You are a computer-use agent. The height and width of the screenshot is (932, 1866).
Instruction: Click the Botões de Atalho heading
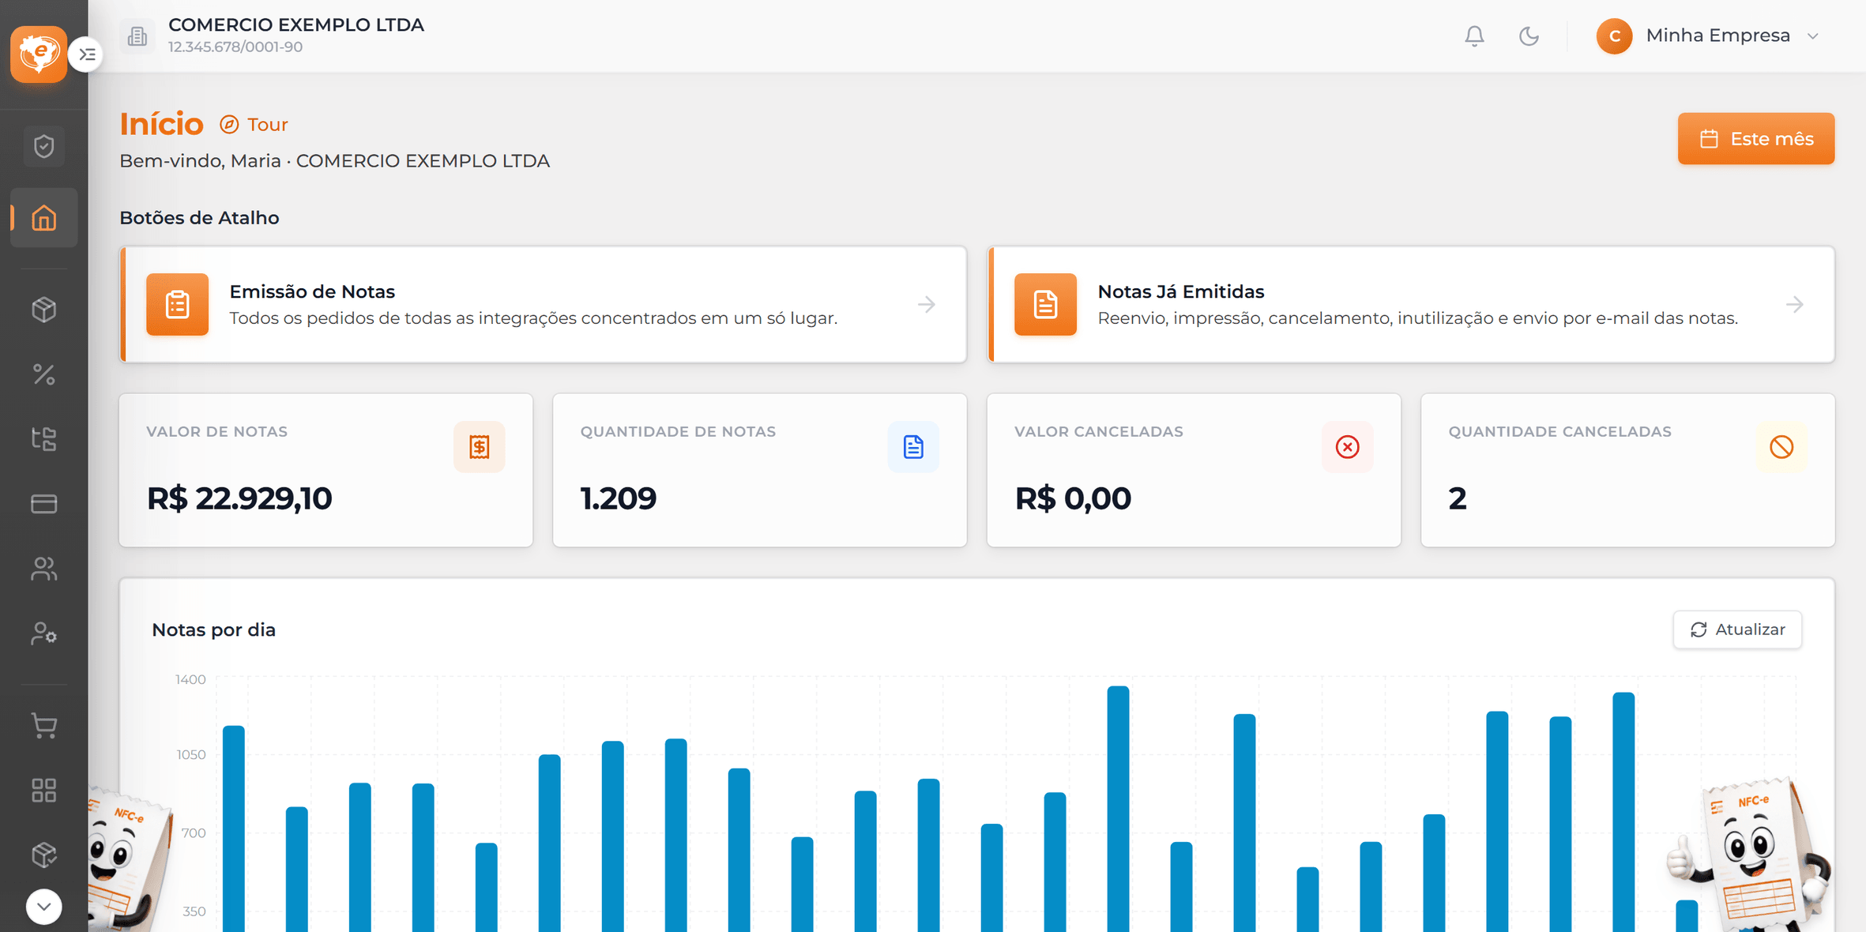[199, 218]
